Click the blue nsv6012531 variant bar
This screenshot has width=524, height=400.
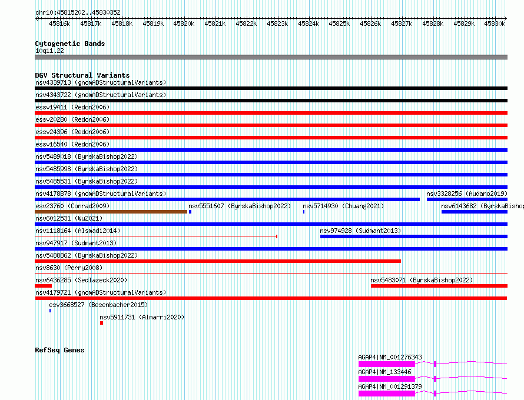pyautogui.click(x=271, y=224)
